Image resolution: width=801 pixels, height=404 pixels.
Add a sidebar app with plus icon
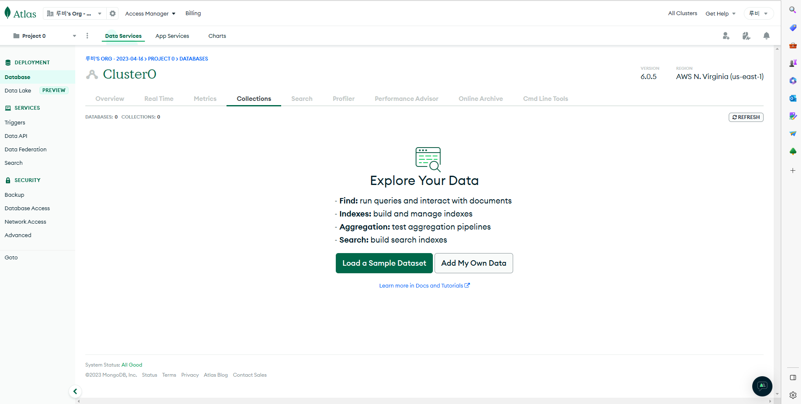coord(793,170)
